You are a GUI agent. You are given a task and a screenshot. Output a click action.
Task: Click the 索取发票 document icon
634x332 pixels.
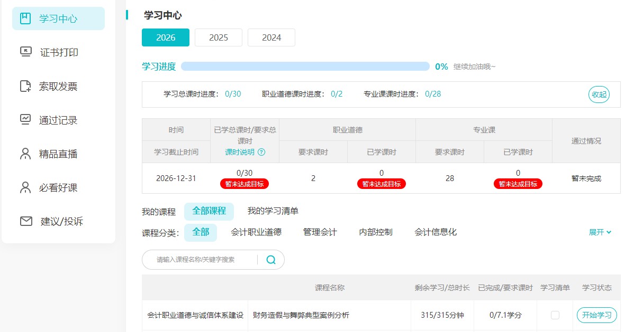pos(25,86)
